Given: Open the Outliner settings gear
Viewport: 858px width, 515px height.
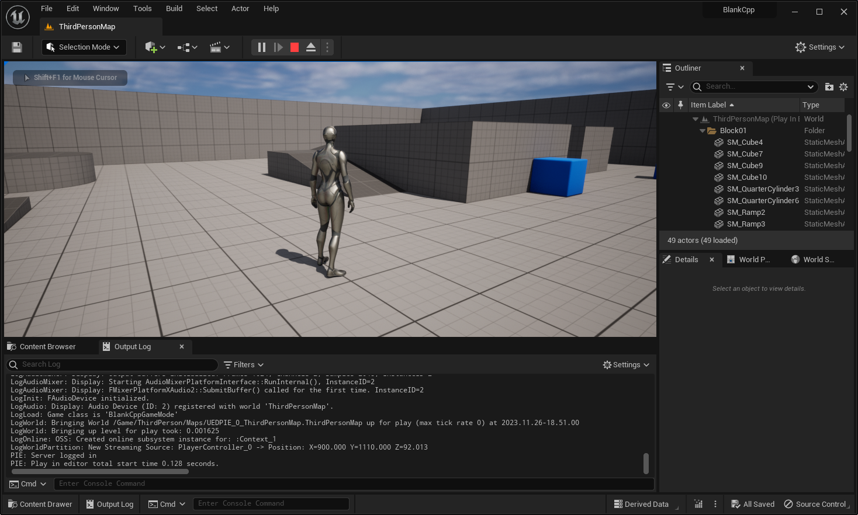Looking at the screenshot, I should 843,87.
